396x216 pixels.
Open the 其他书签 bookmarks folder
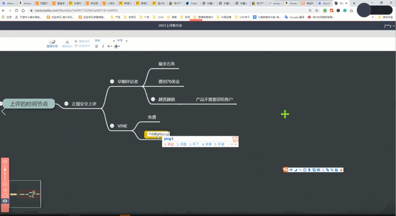click(386, 17)
